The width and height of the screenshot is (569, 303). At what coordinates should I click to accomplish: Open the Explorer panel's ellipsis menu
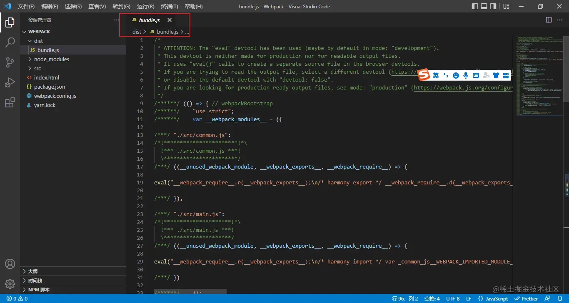pyautogui.click(x=116, y=20)
